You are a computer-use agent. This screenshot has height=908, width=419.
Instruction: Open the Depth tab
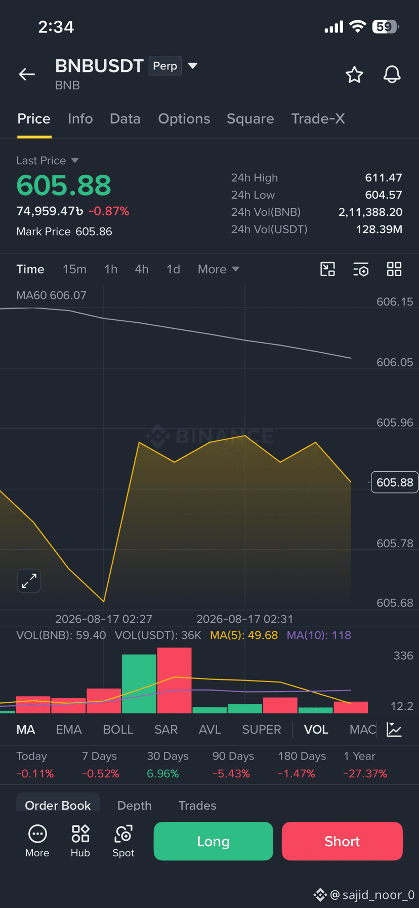[135, 806]
